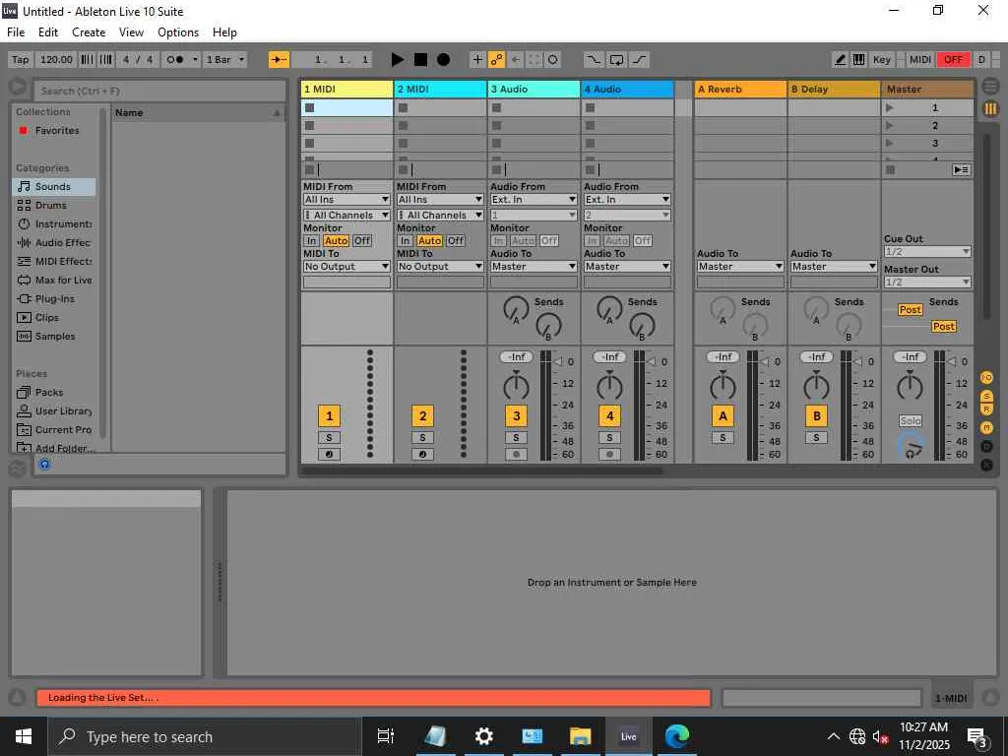Select the Instruments browser category
The image size is (1008, 756).
pyautogui.click(x=53, y=223)
